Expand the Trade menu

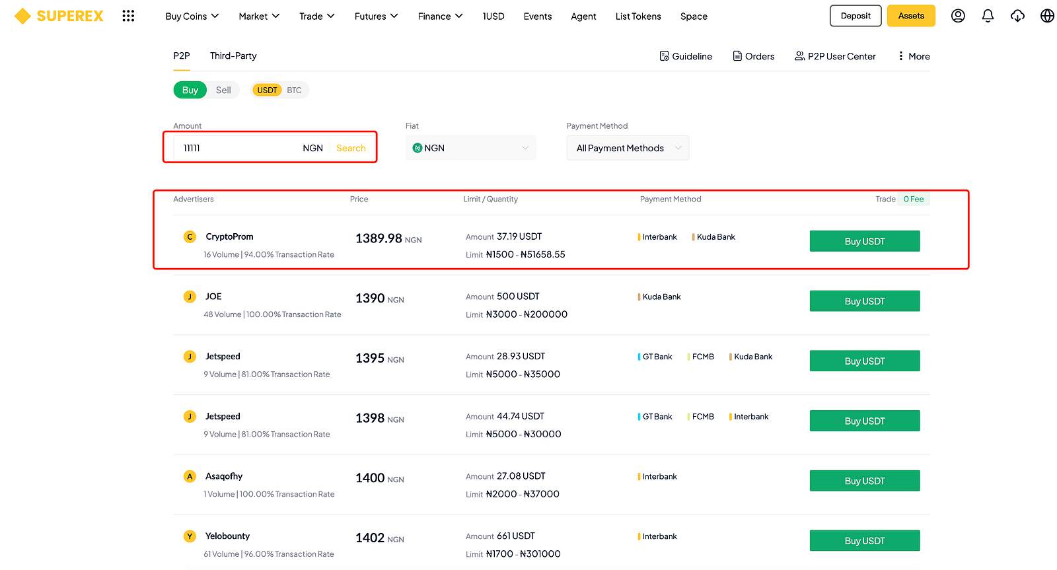point(317,16)
